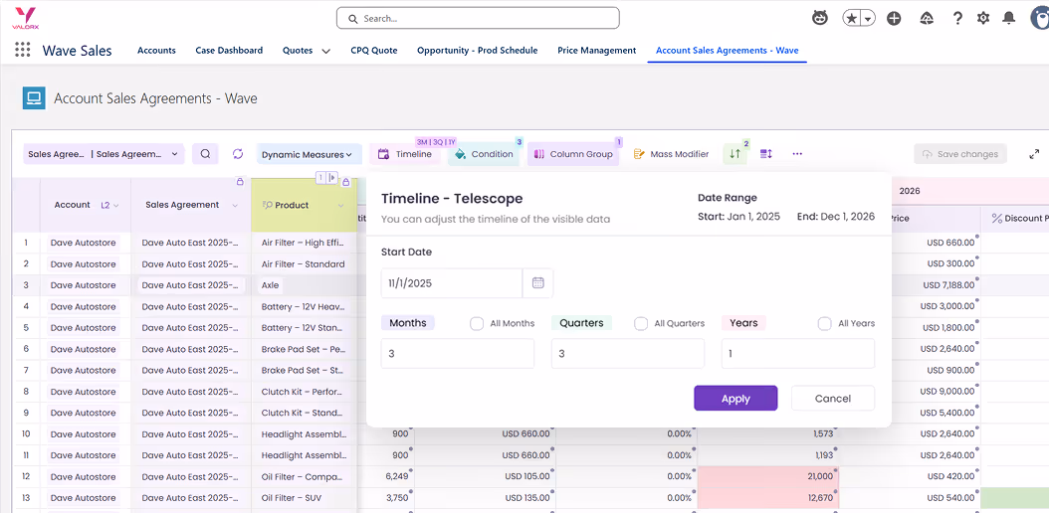Click the Quarters count input field
The height and width of the screenshot is (513, 1049).
pos(628,353)
